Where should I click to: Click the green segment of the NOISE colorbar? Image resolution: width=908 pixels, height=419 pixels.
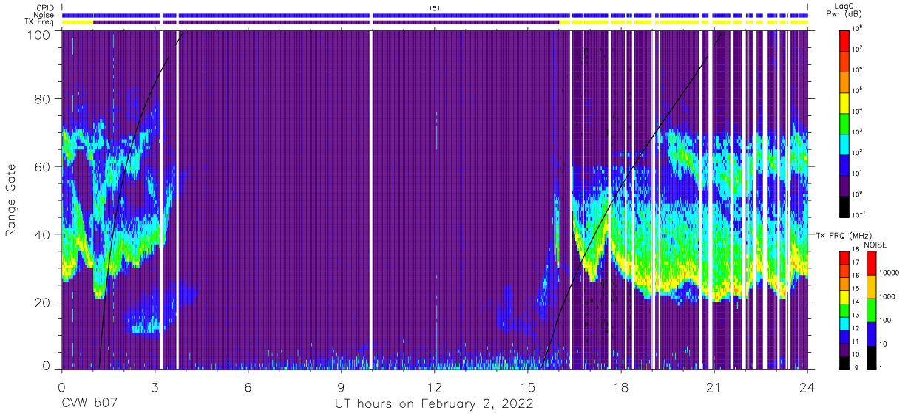pos(872,310)
